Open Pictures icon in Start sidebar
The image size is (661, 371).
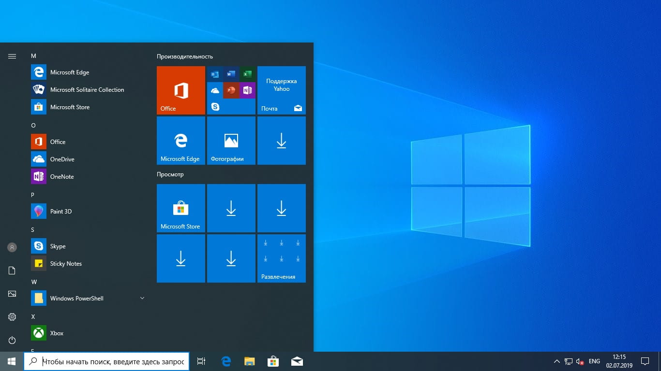pyautogui.click(x=12, y=294)
